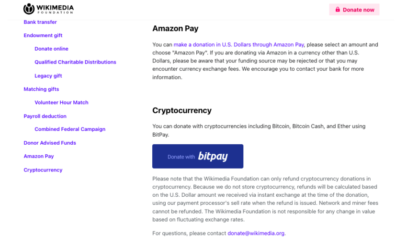This screenshot has height=244, width=407.
Task: Open the Amazon Pay donation link
Action: pyautogui.click(x=239, y=44)
